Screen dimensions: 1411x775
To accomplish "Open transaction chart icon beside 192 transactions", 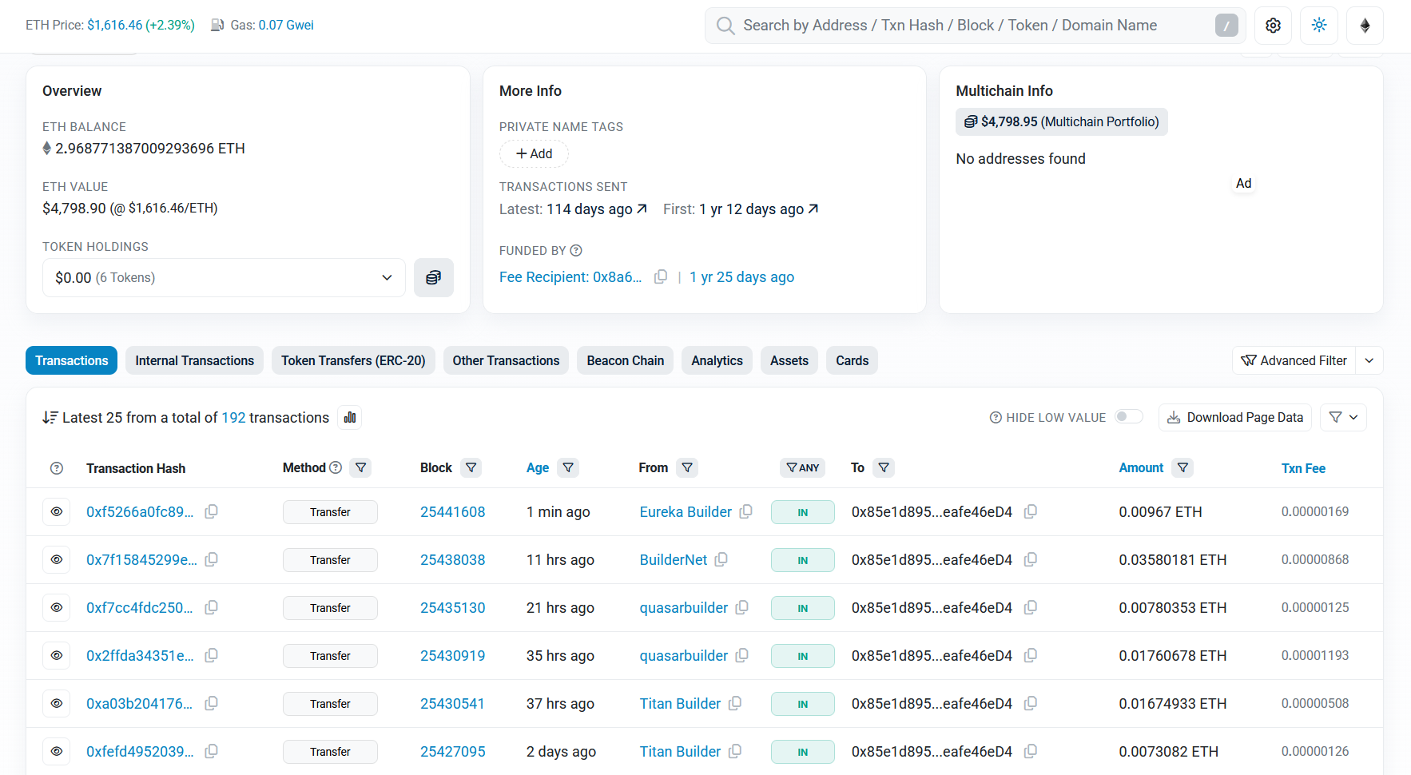I will tap(350, 417).
